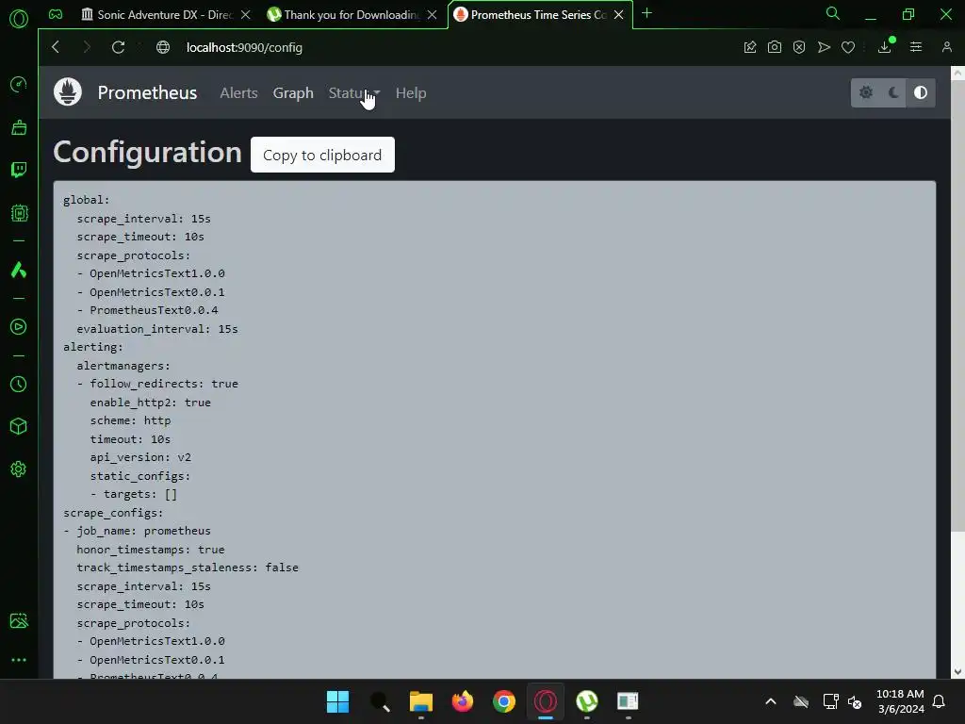
Task: Click the Opera logo menu icon
Action: tap(19, 19)
